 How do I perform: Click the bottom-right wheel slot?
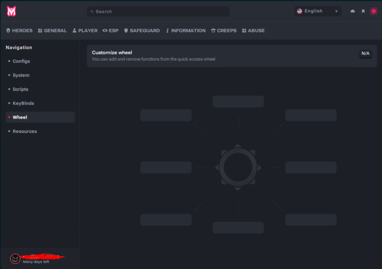click(x=311, y=220)
